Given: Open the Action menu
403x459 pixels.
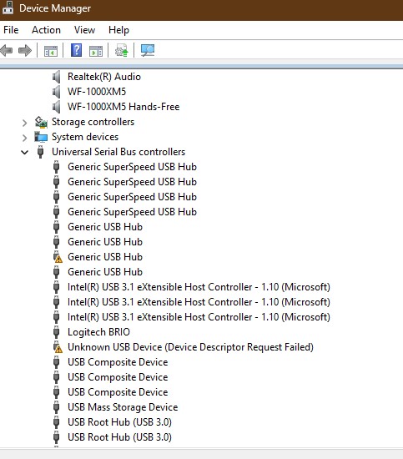Looking at the screenshot, I should pos(46,30).
